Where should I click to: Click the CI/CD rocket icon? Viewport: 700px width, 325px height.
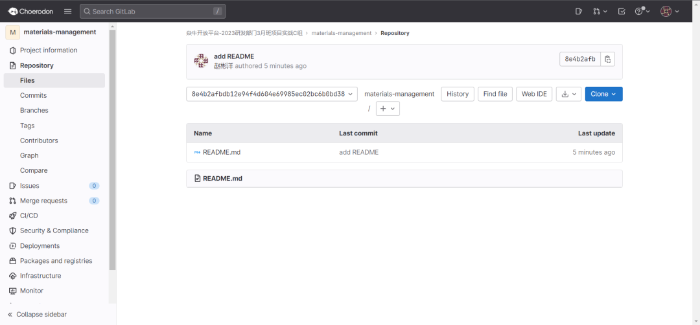click(x=12, y=216)
